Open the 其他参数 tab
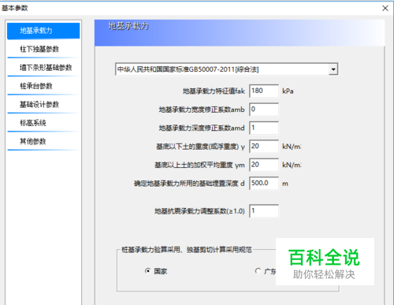 43,141
